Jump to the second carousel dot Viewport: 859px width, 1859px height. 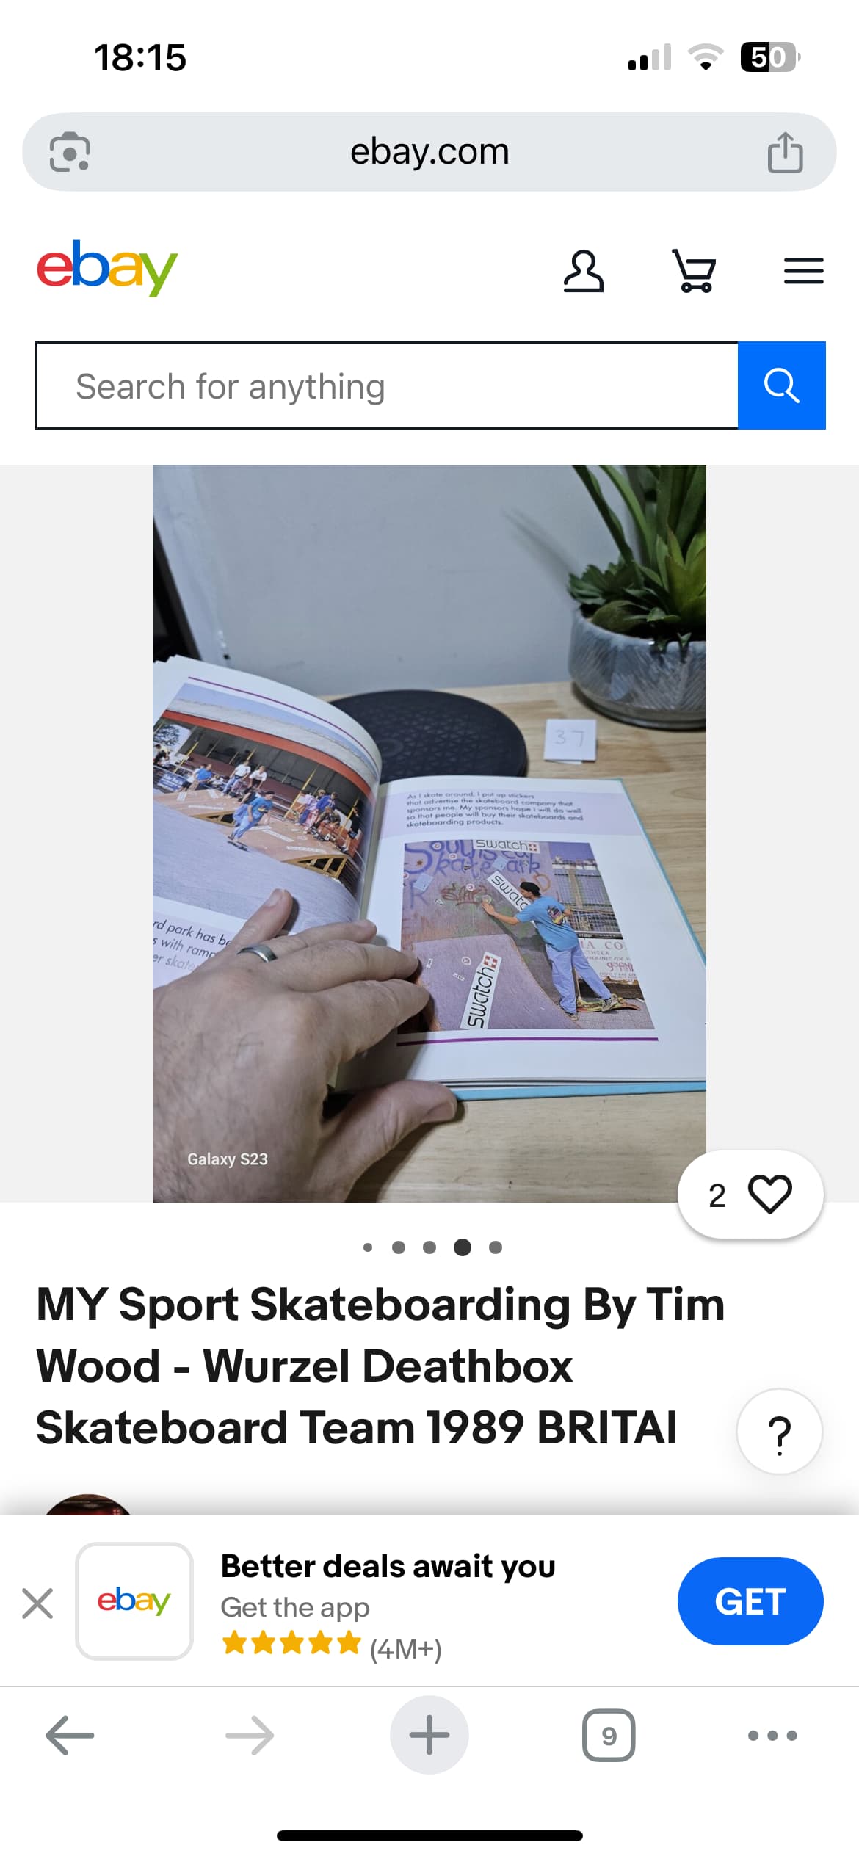point(399,1247)
